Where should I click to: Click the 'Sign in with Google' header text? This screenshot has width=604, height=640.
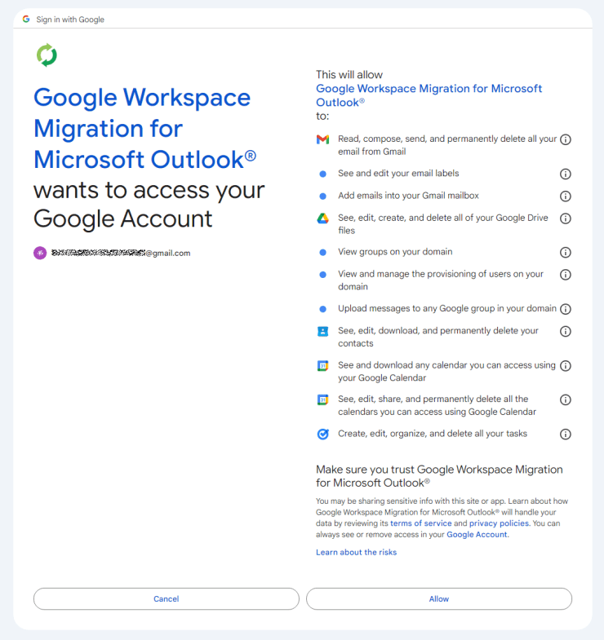pos(70,20)
